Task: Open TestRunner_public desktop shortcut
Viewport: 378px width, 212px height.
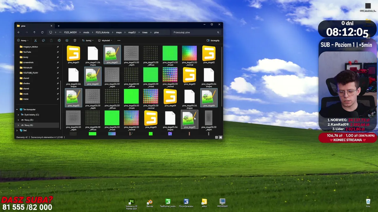Action: 168,203
